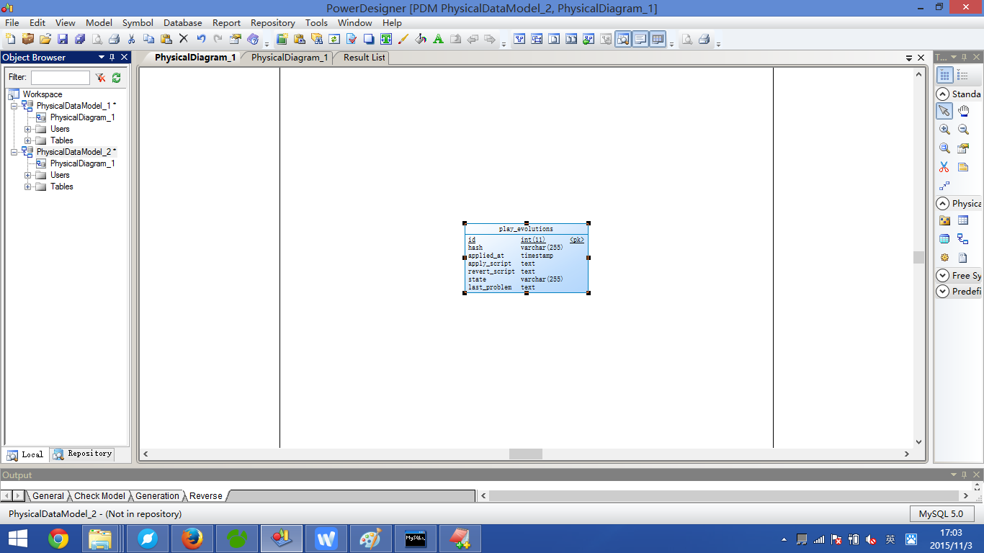Open the Tools menu
The width and height of the screenshot is (984, 553).
tap(316, 23)
